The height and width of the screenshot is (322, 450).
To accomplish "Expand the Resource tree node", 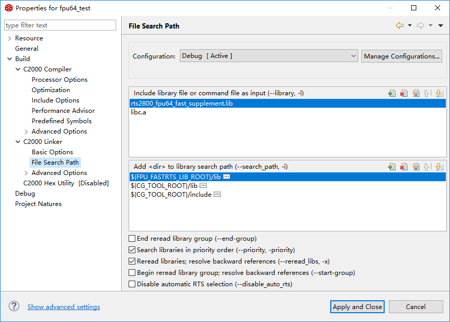I will [9, 38].
